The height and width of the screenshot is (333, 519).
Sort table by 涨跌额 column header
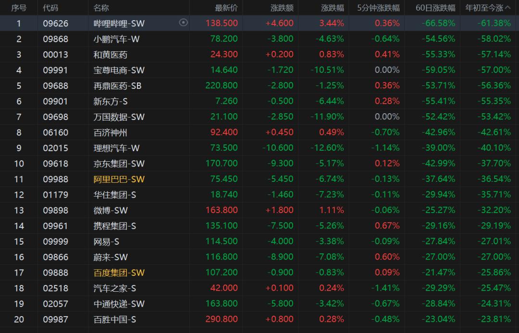click(x=282, y=8)
